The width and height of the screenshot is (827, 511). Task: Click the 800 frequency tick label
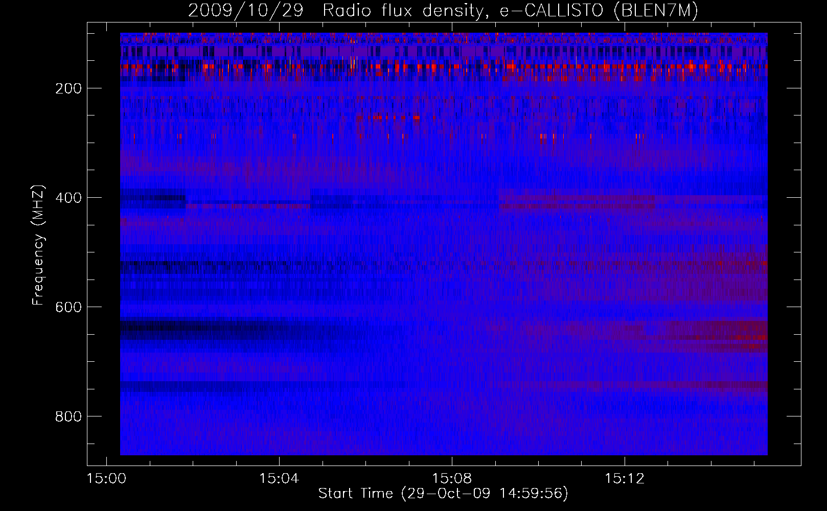[68, 416]
